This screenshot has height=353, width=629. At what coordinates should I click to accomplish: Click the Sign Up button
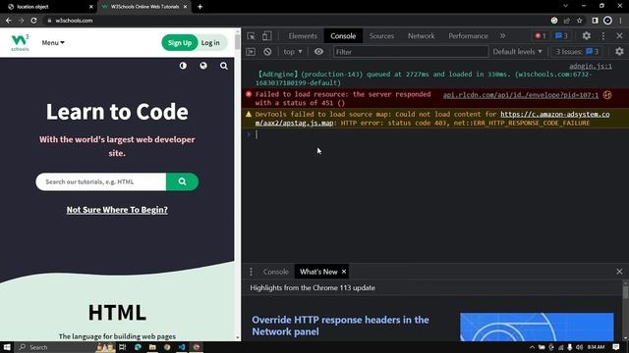pyautogui.click(x=179, y=43)
